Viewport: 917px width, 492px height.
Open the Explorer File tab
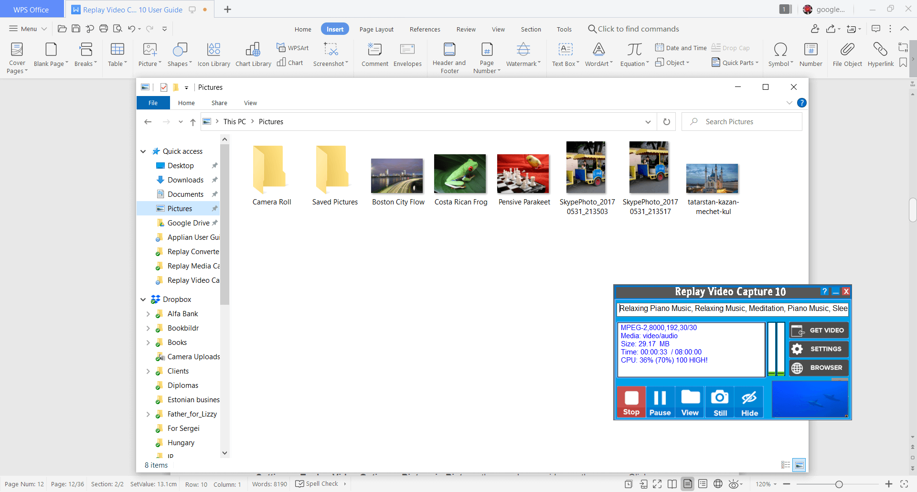click(x=153, y=103)
